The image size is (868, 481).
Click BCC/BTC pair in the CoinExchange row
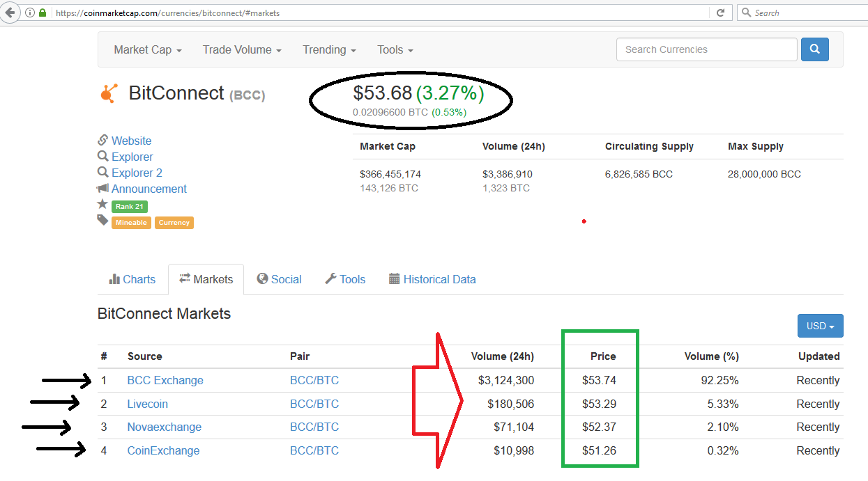[314, 450]
